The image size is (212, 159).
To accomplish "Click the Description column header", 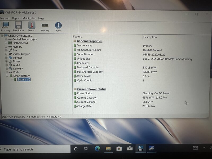I will click(x=150, y=37).
